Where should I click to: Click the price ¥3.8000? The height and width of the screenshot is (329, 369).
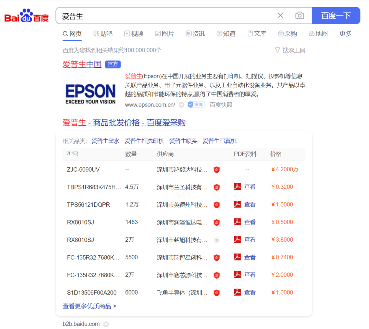(282, 240)
